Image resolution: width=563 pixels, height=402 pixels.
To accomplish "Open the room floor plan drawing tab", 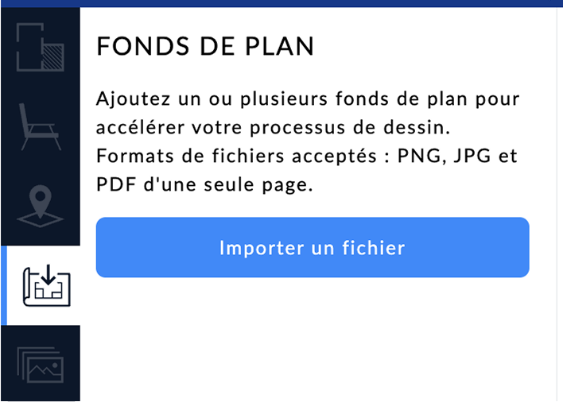I will pos(40,48).
